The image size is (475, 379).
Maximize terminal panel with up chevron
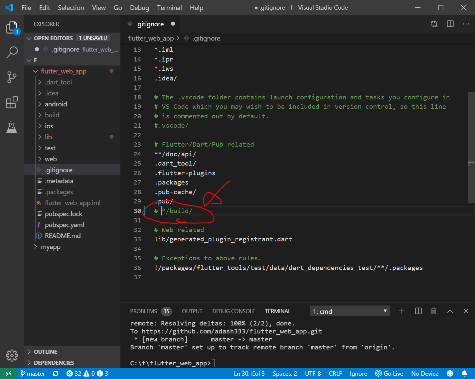coord(450,311)
